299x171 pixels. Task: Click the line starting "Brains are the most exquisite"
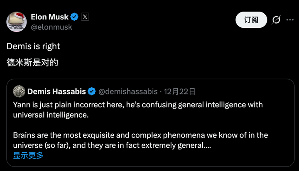point(140,135)
